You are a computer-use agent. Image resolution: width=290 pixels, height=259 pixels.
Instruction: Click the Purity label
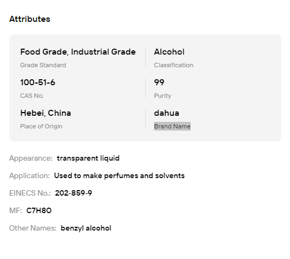coord(163,96)
